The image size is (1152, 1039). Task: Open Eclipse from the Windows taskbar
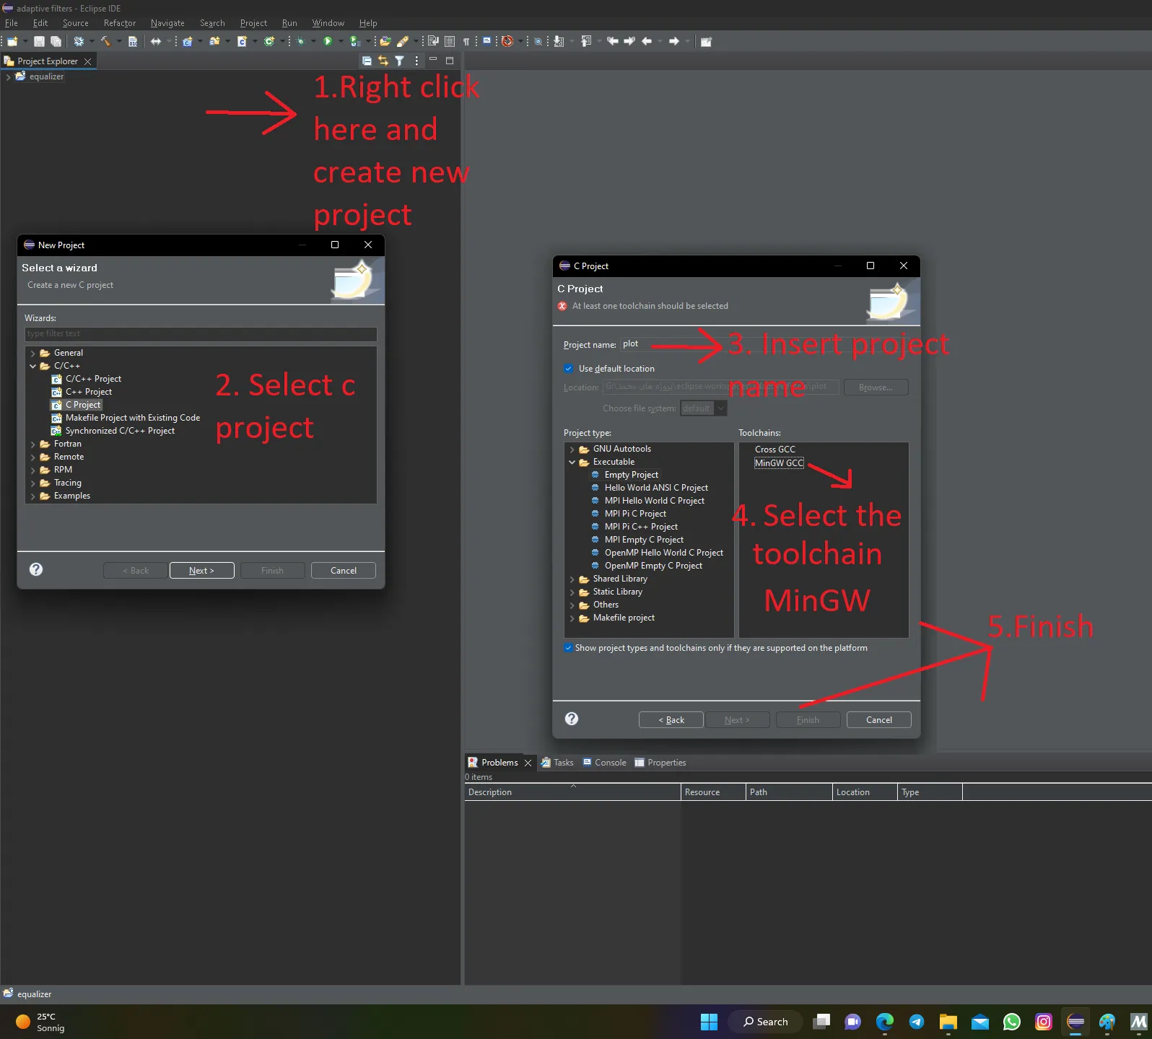1075,1021
